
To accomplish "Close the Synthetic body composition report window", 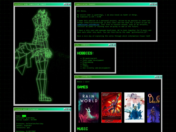I will pyautogui.click(x=70, y=4).
